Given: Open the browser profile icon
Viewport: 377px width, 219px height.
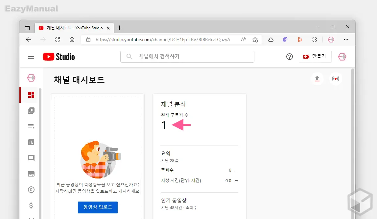Looking at the screenshot, I should 331,40.
